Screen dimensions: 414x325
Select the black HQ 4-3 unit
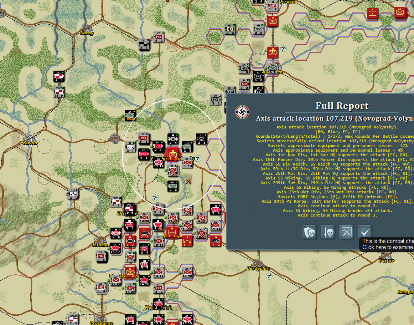[144, 154]
